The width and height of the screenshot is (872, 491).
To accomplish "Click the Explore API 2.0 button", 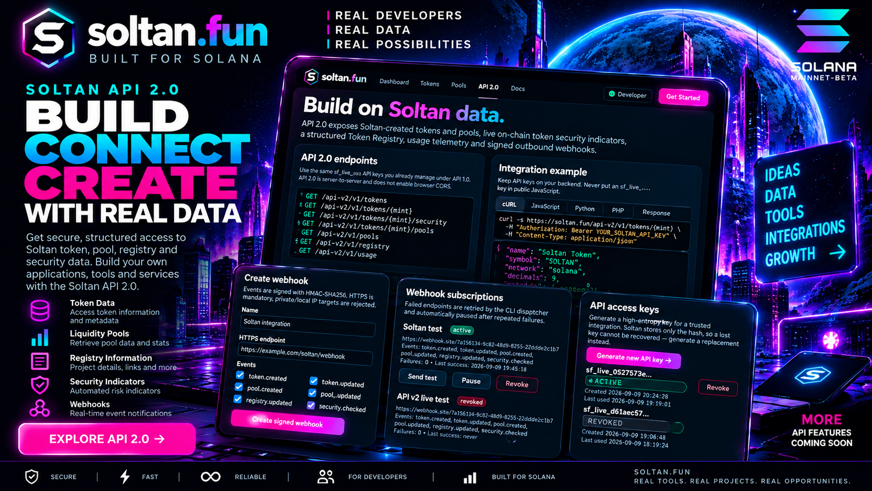I will (107, 439).
